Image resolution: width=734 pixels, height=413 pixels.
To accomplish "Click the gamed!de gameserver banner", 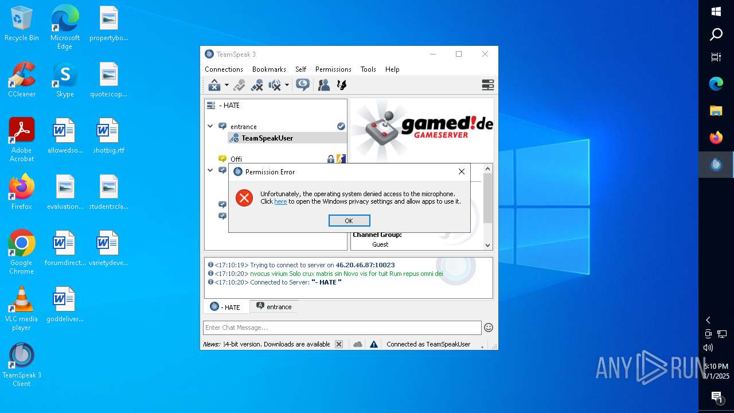I will tap(422, 131).
